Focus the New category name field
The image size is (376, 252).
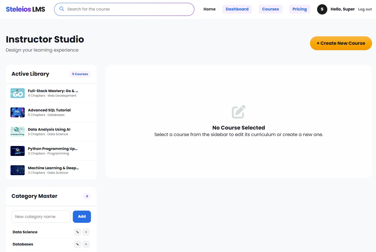(41, 217)
